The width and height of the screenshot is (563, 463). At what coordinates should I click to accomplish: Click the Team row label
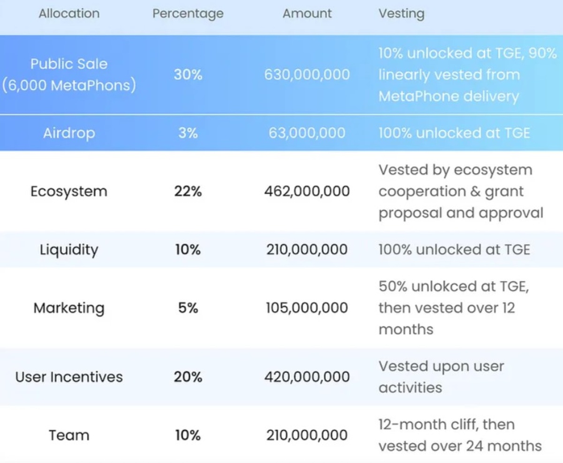point(69,435)
